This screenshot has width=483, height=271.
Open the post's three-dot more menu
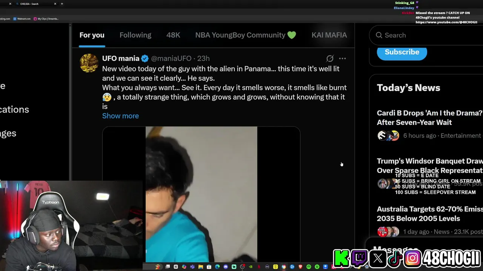pyautogui.click(x=342, y=58)
